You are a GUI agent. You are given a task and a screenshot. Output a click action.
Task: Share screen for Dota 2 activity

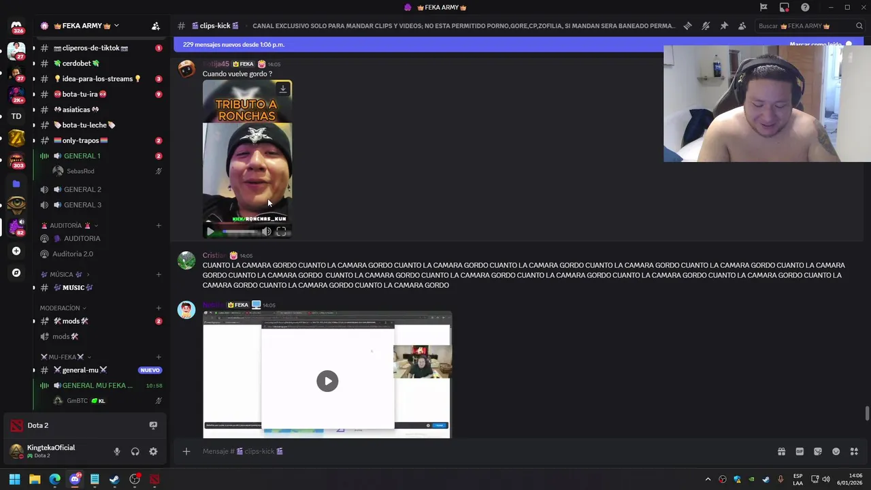click(x=153, y=425)
